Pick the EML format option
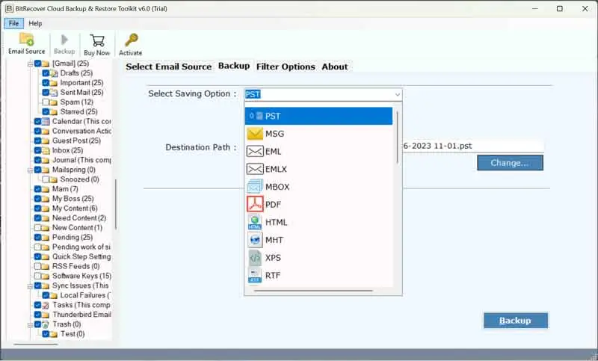 318,151
